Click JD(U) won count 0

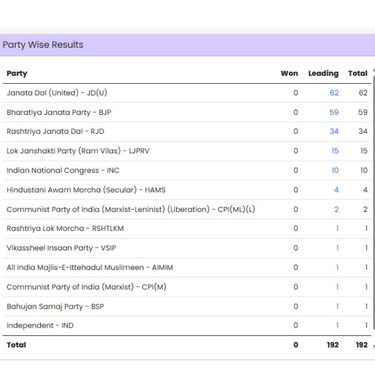296,93
